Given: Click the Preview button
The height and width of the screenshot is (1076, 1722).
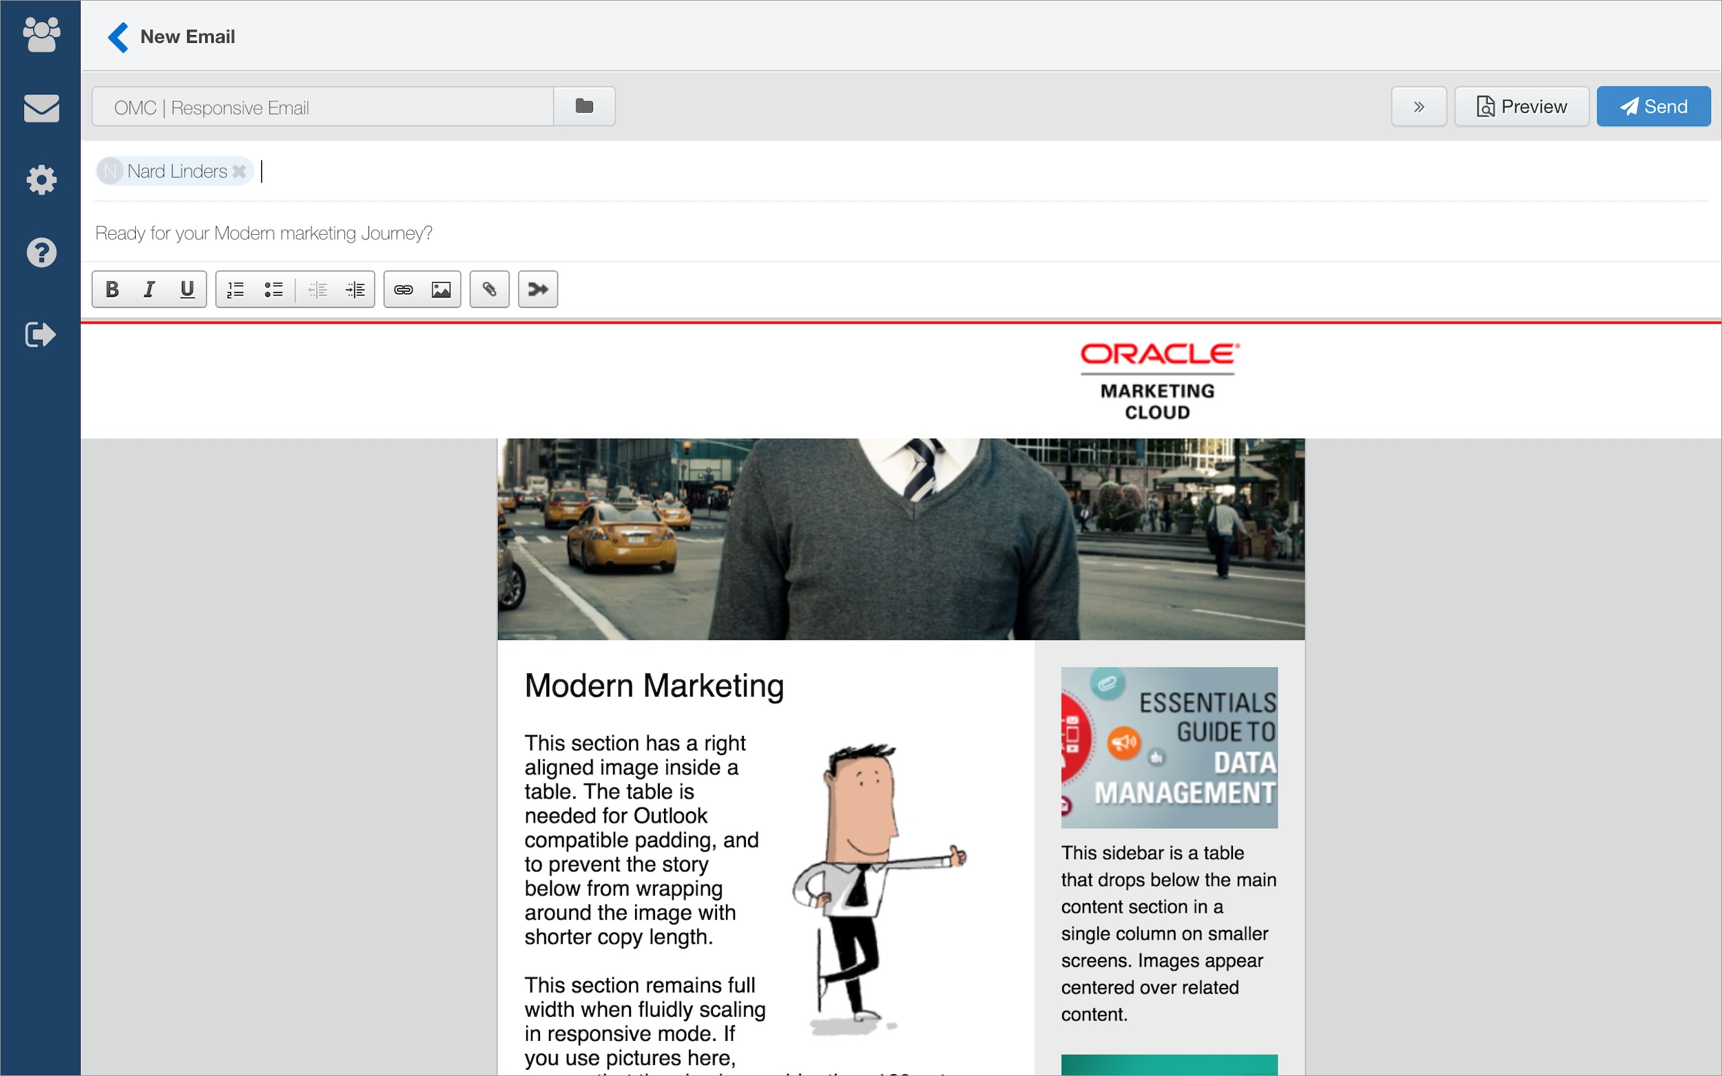Looking at the screenshot, I should [x=1522, y=107].
